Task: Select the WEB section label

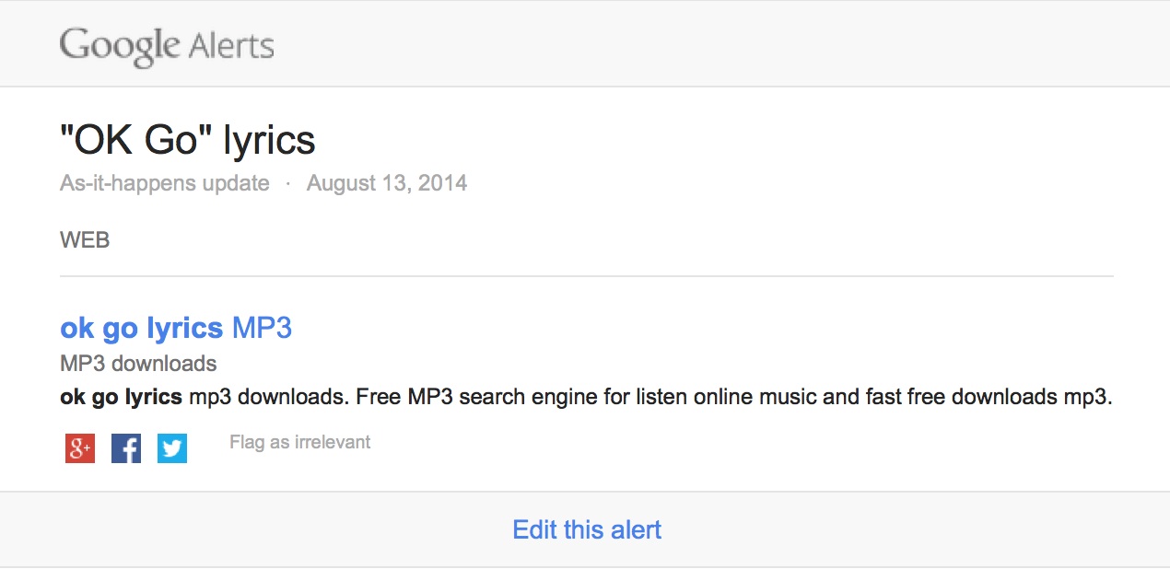Action: tap(85, 240)
